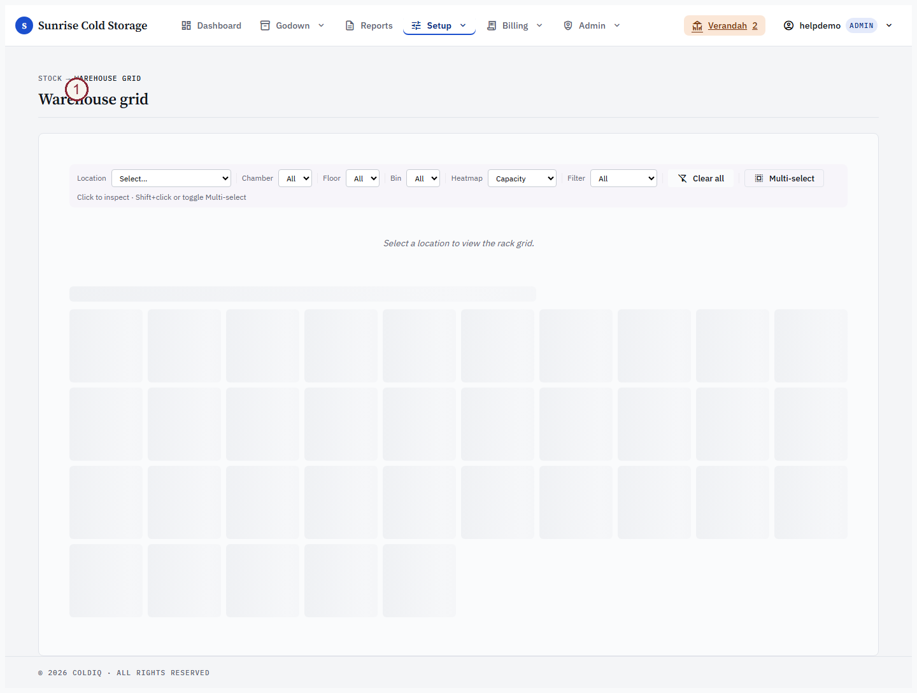Open the Admin menu
This screenshot has width=917, height=693.
pos(592,25)
